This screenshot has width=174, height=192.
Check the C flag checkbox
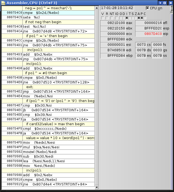pyautogui.click(x=145, y=18)
